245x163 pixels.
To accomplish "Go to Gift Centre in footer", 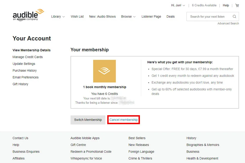I will click(78, 145).
